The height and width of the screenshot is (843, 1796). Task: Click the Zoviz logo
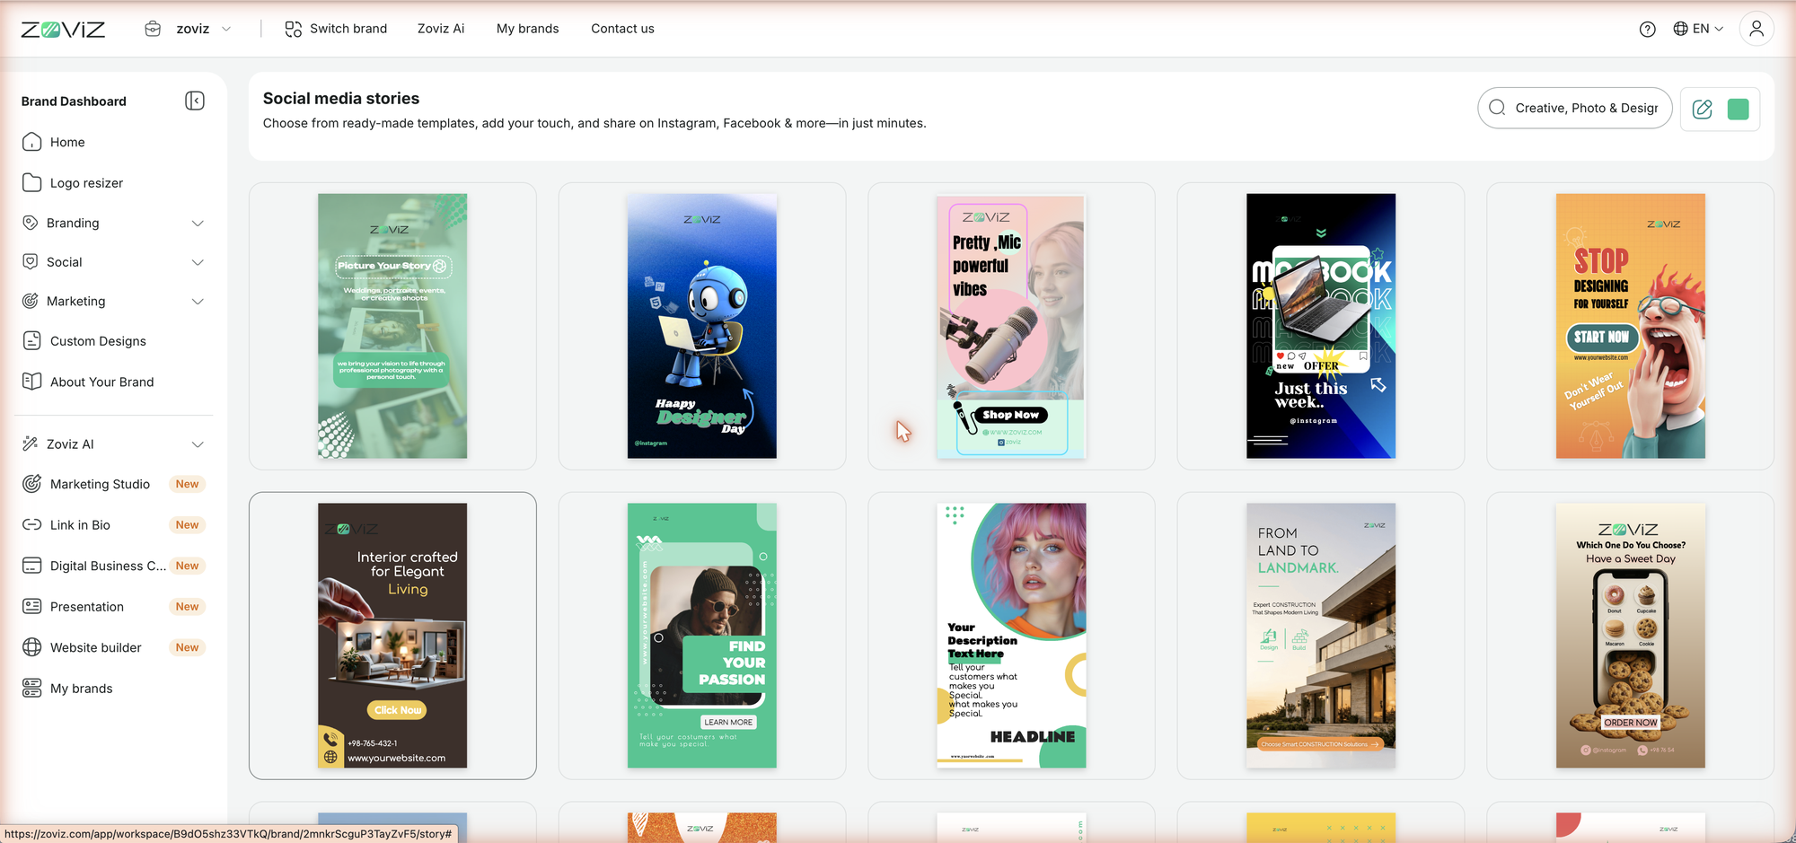point(63,29)
